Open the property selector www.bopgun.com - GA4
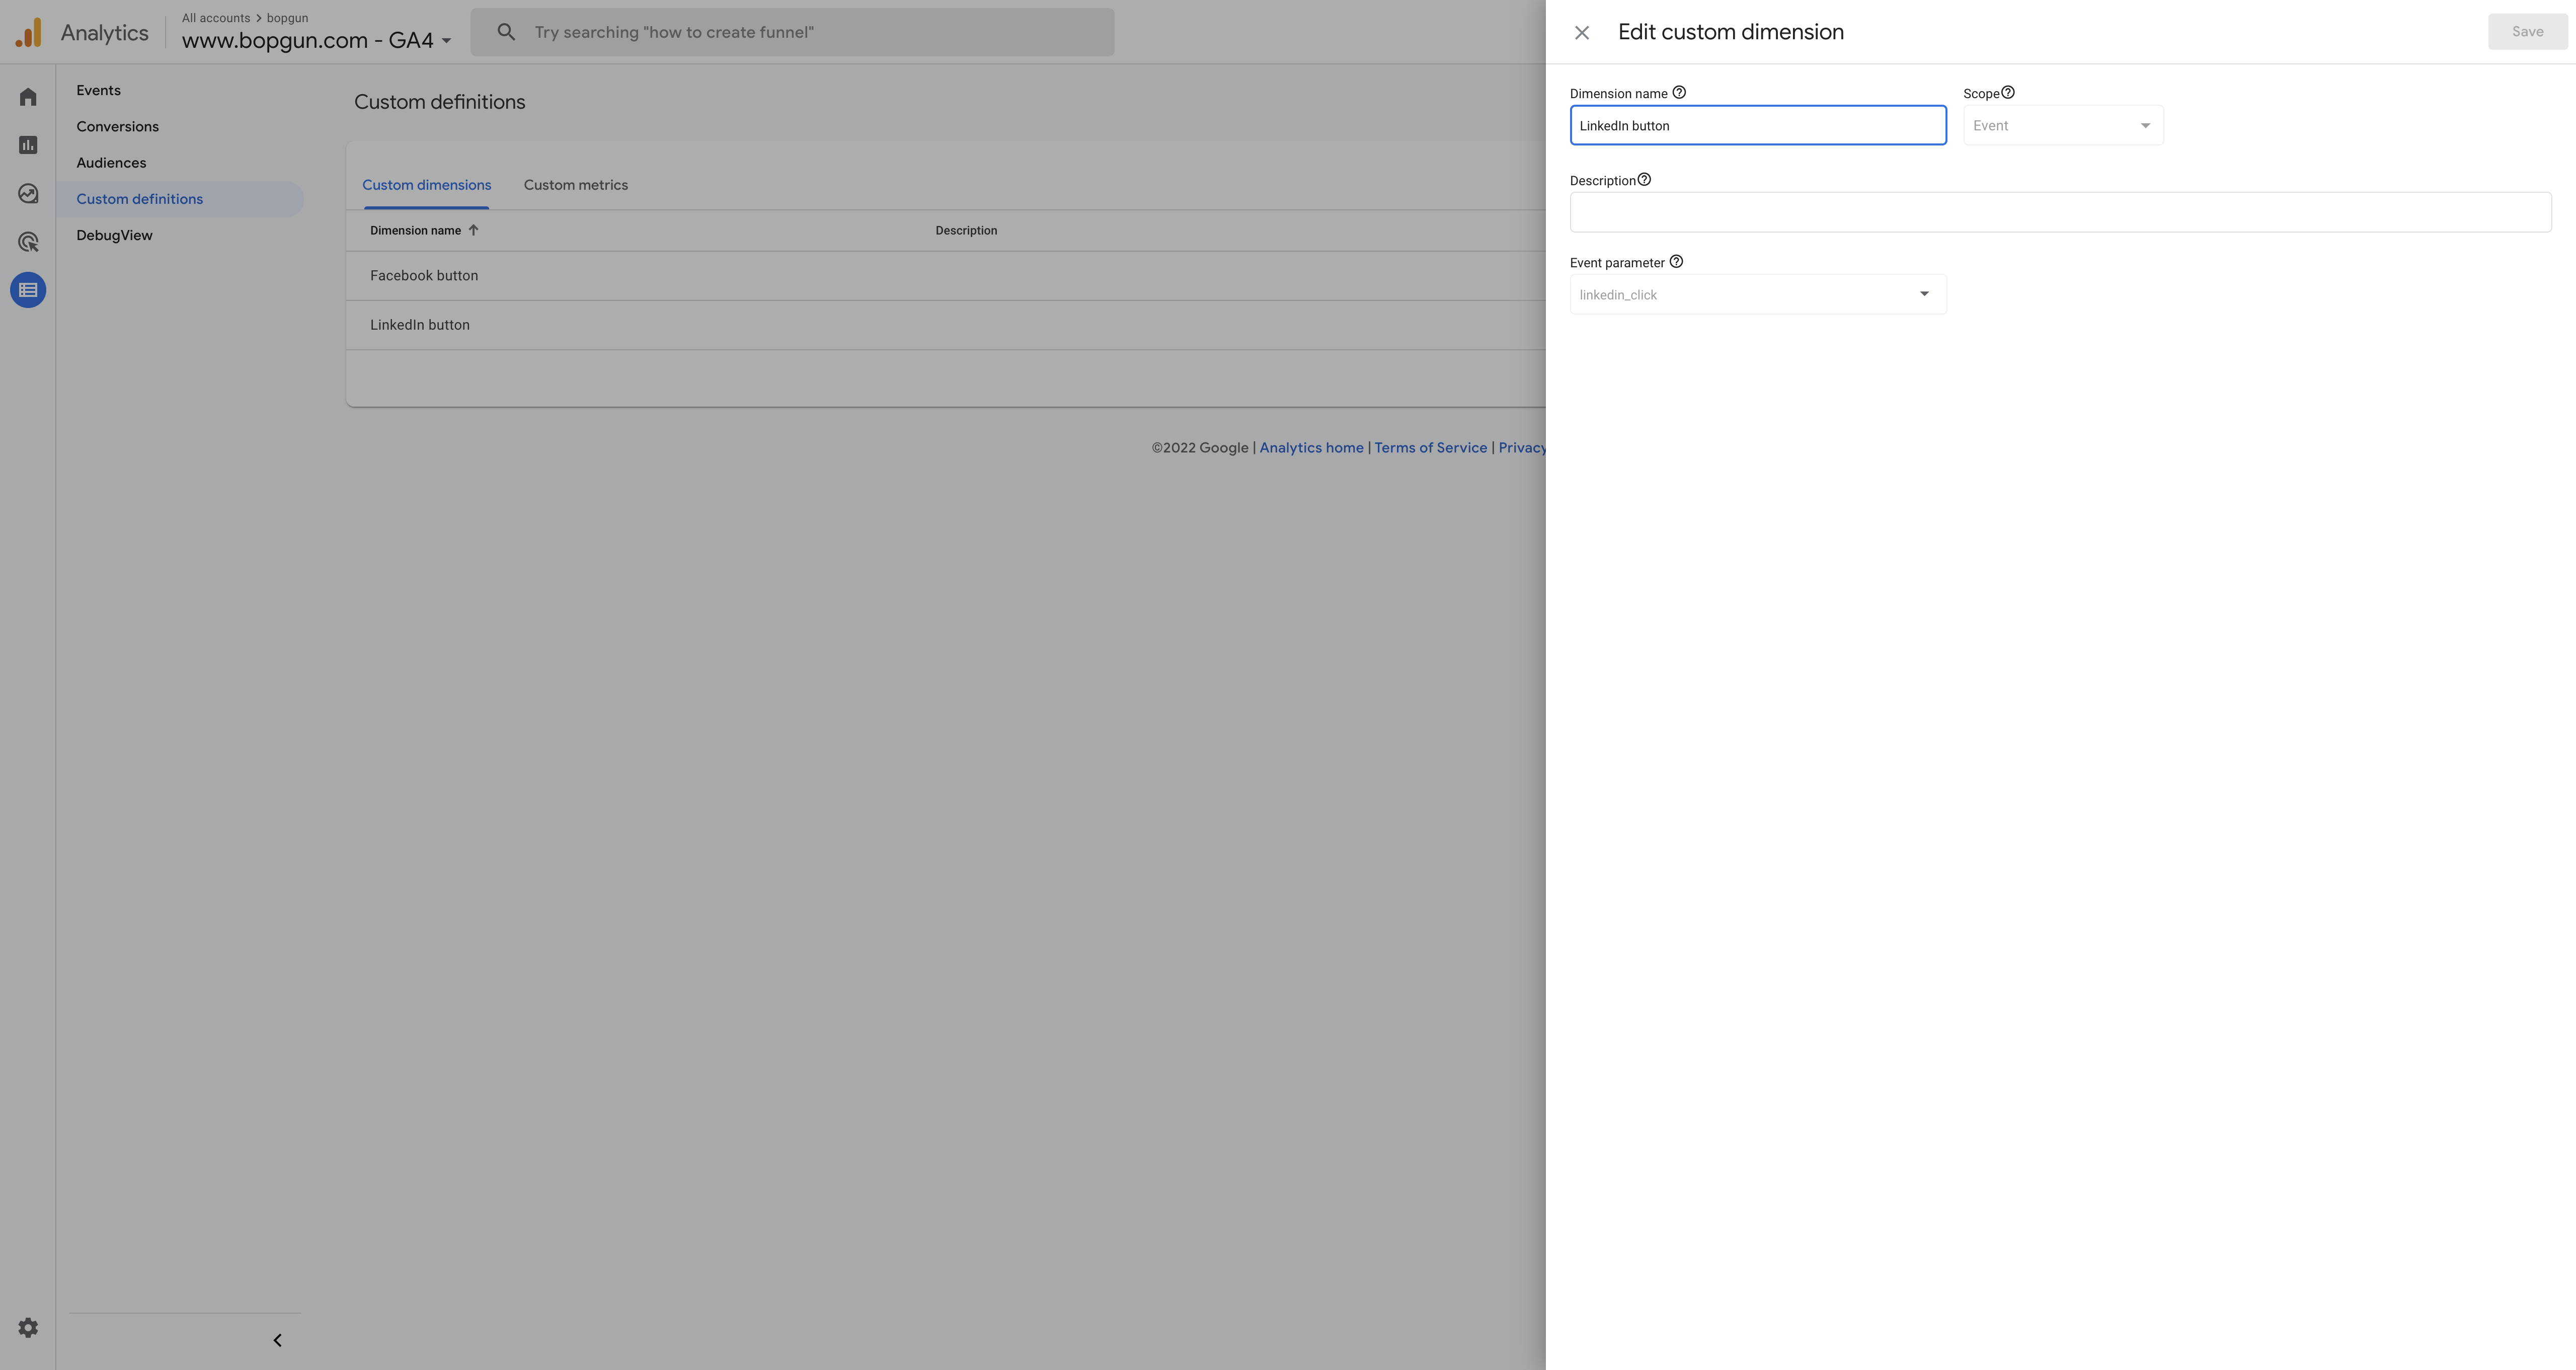Image resolution: width=2576 pixels, height=1370 pixels. (316, 40)
